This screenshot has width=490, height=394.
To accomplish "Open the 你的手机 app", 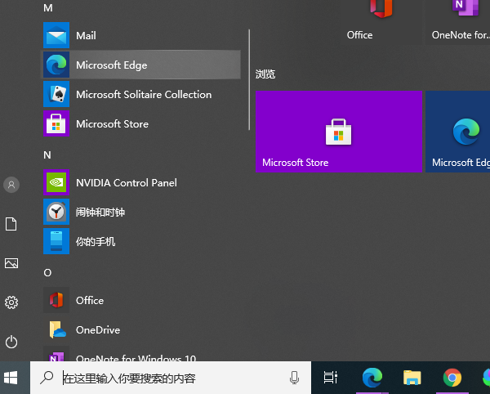I will point(96,242).
